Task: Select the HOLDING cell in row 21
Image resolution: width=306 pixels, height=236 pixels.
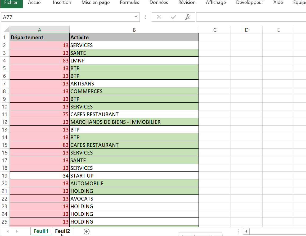Action: point(134,191)
